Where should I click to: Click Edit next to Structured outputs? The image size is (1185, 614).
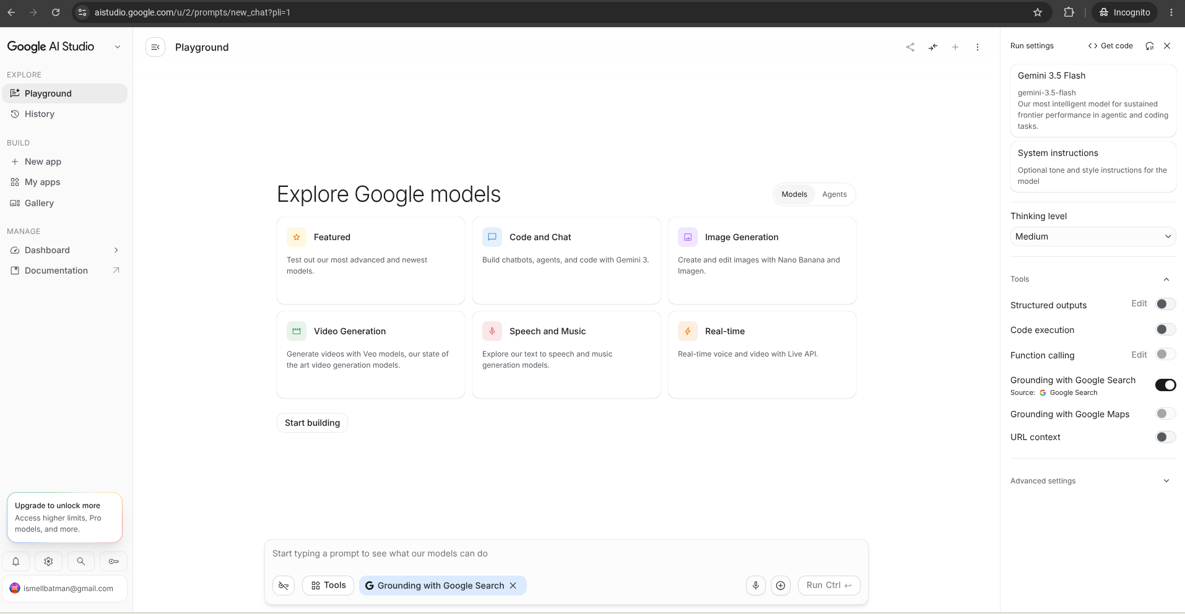(x=1139, y=303)
